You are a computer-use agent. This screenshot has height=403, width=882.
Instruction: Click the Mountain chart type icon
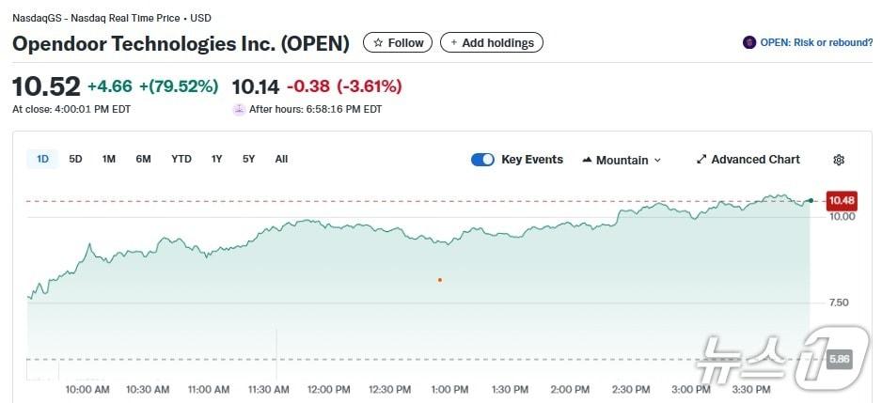[x=588, y=160]
